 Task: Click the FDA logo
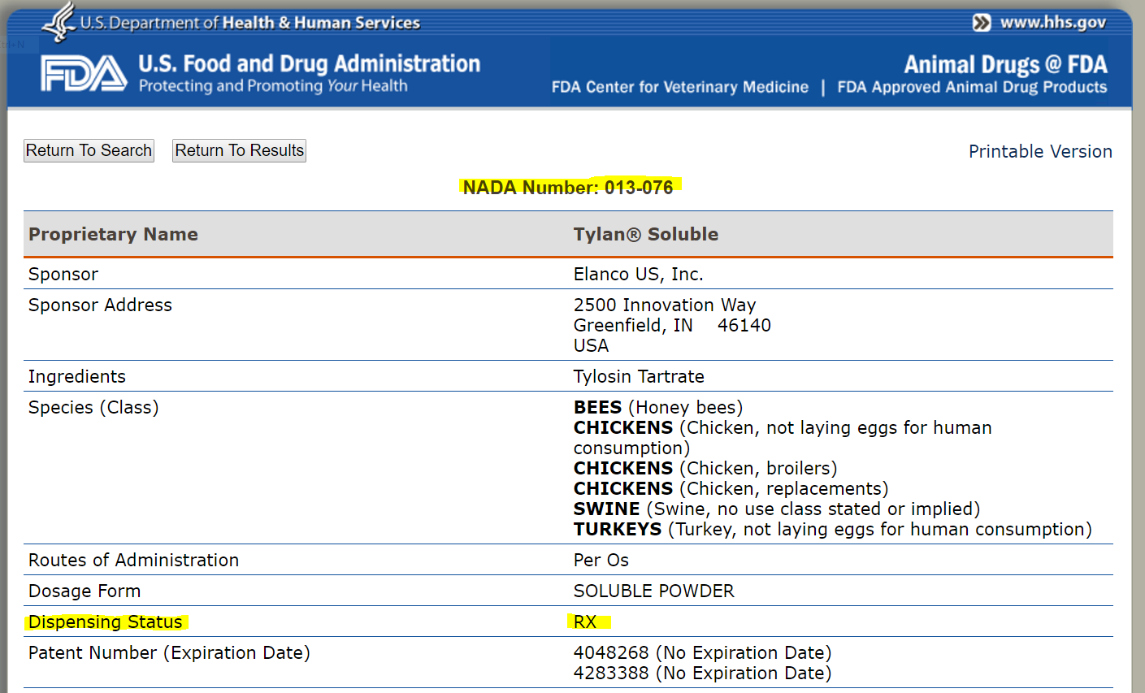(84, 74)
